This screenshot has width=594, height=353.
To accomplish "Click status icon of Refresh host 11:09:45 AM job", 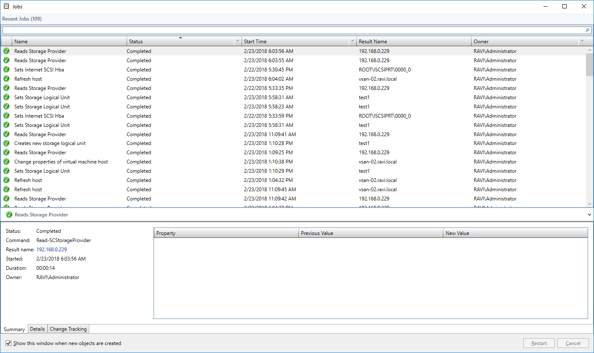I will 6,190.
